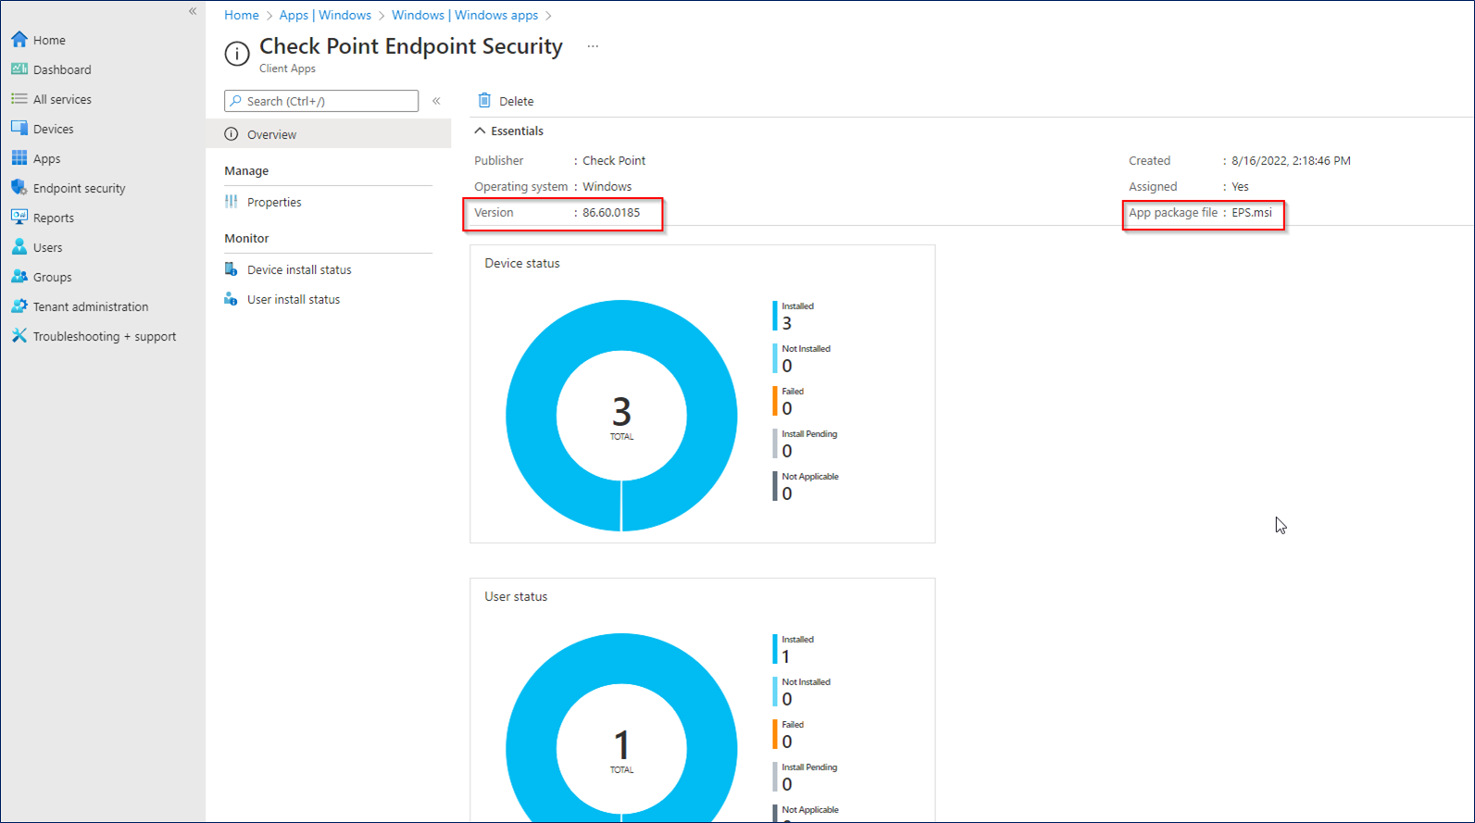Screen dimensions: 1475x823
Task: Click the App package file EPS.msi value
Action: point(1252,212)
